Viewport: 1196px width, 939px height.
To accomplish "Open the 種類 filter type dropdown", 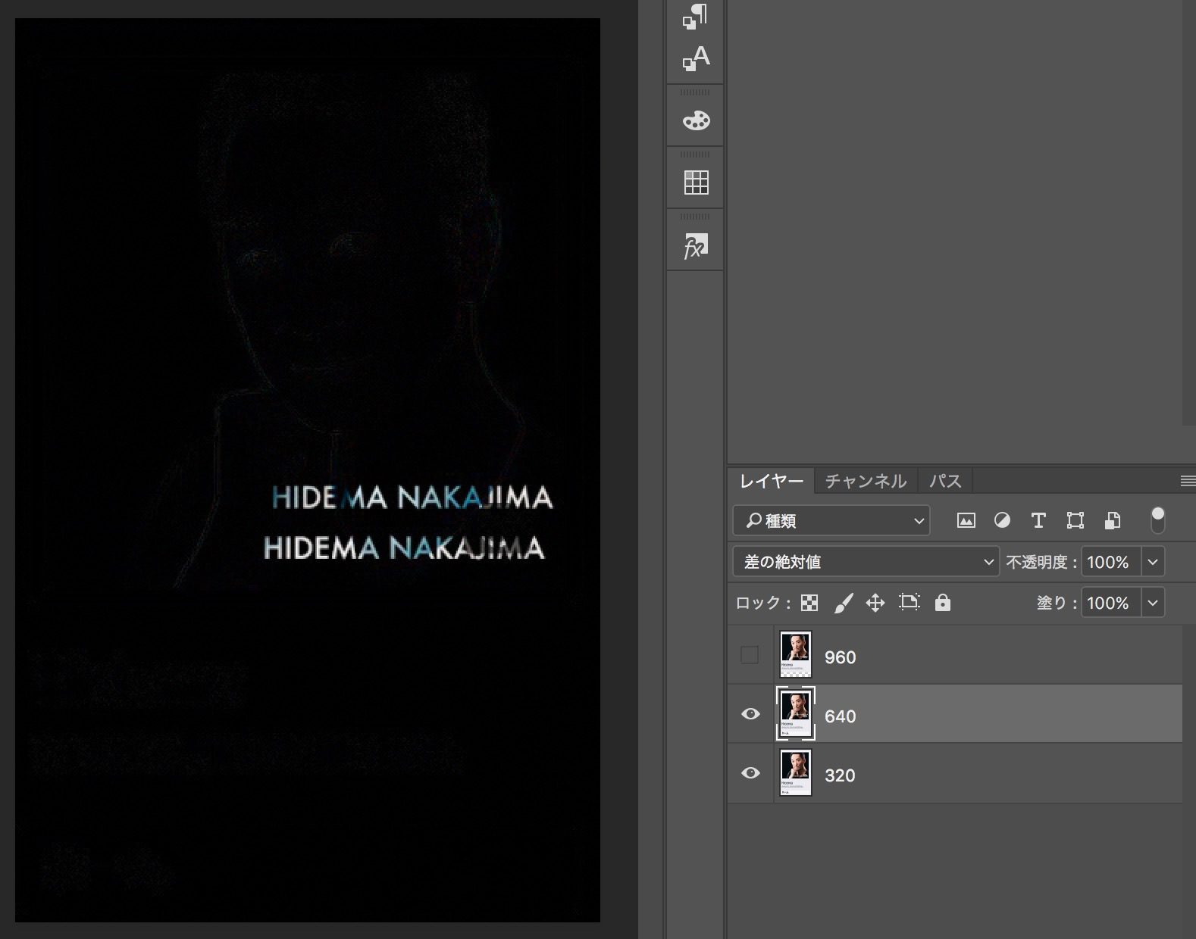I will (x=831, y=520).
